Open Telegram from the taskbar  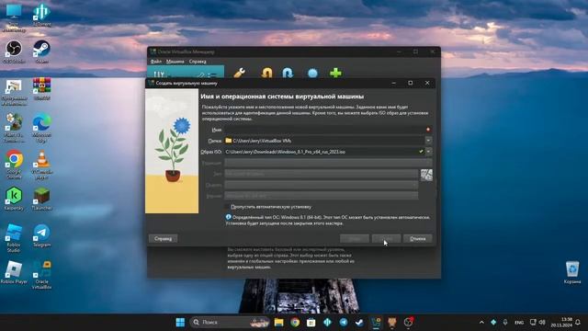pyautogui.click(x=344, y=322)
